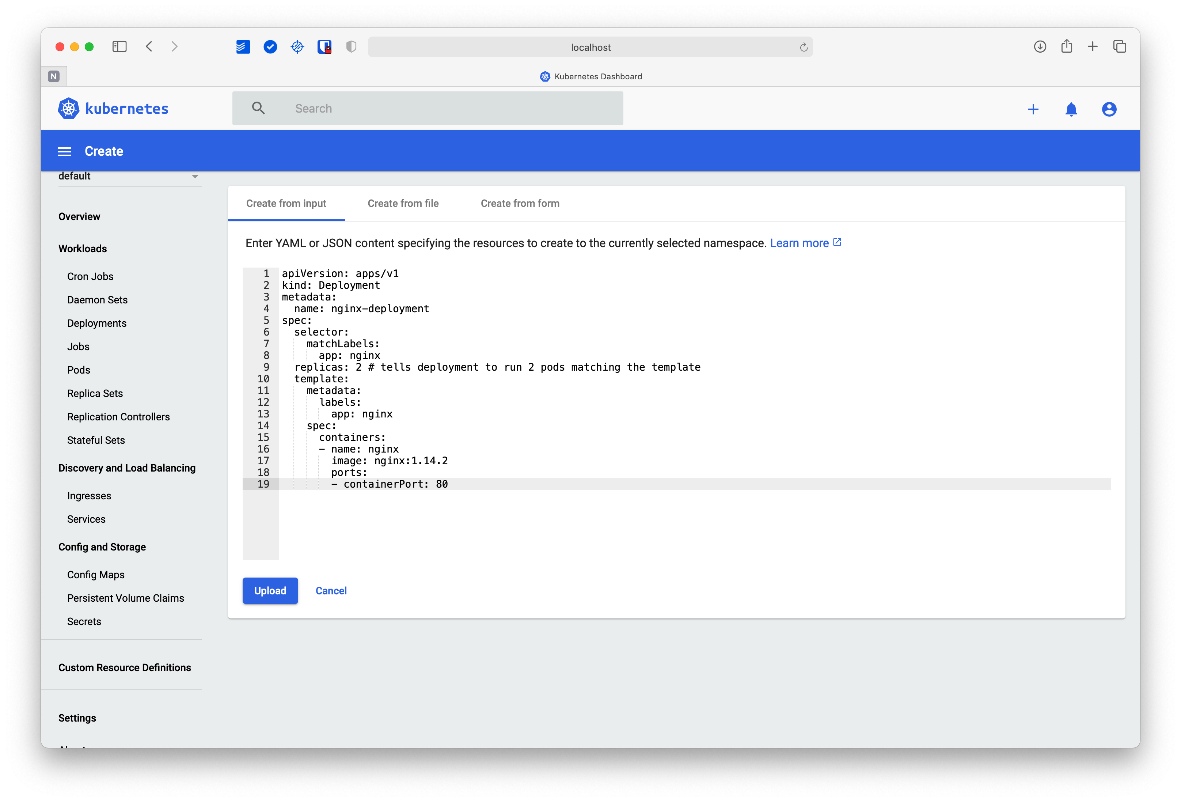Go to Secrets

pos(84,621)
